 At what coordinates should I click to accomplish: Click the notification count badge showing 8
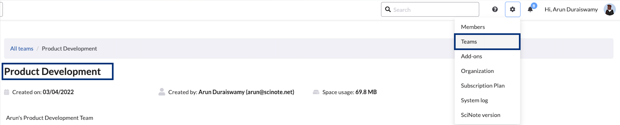tap(534, 6)
